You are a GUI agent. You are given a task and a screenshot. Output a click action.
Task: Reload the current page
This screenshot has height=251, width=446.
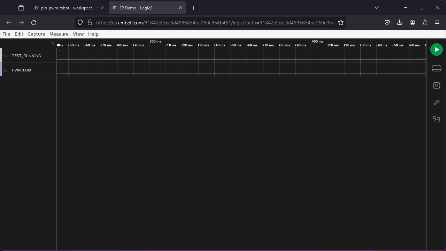[34, 22]
